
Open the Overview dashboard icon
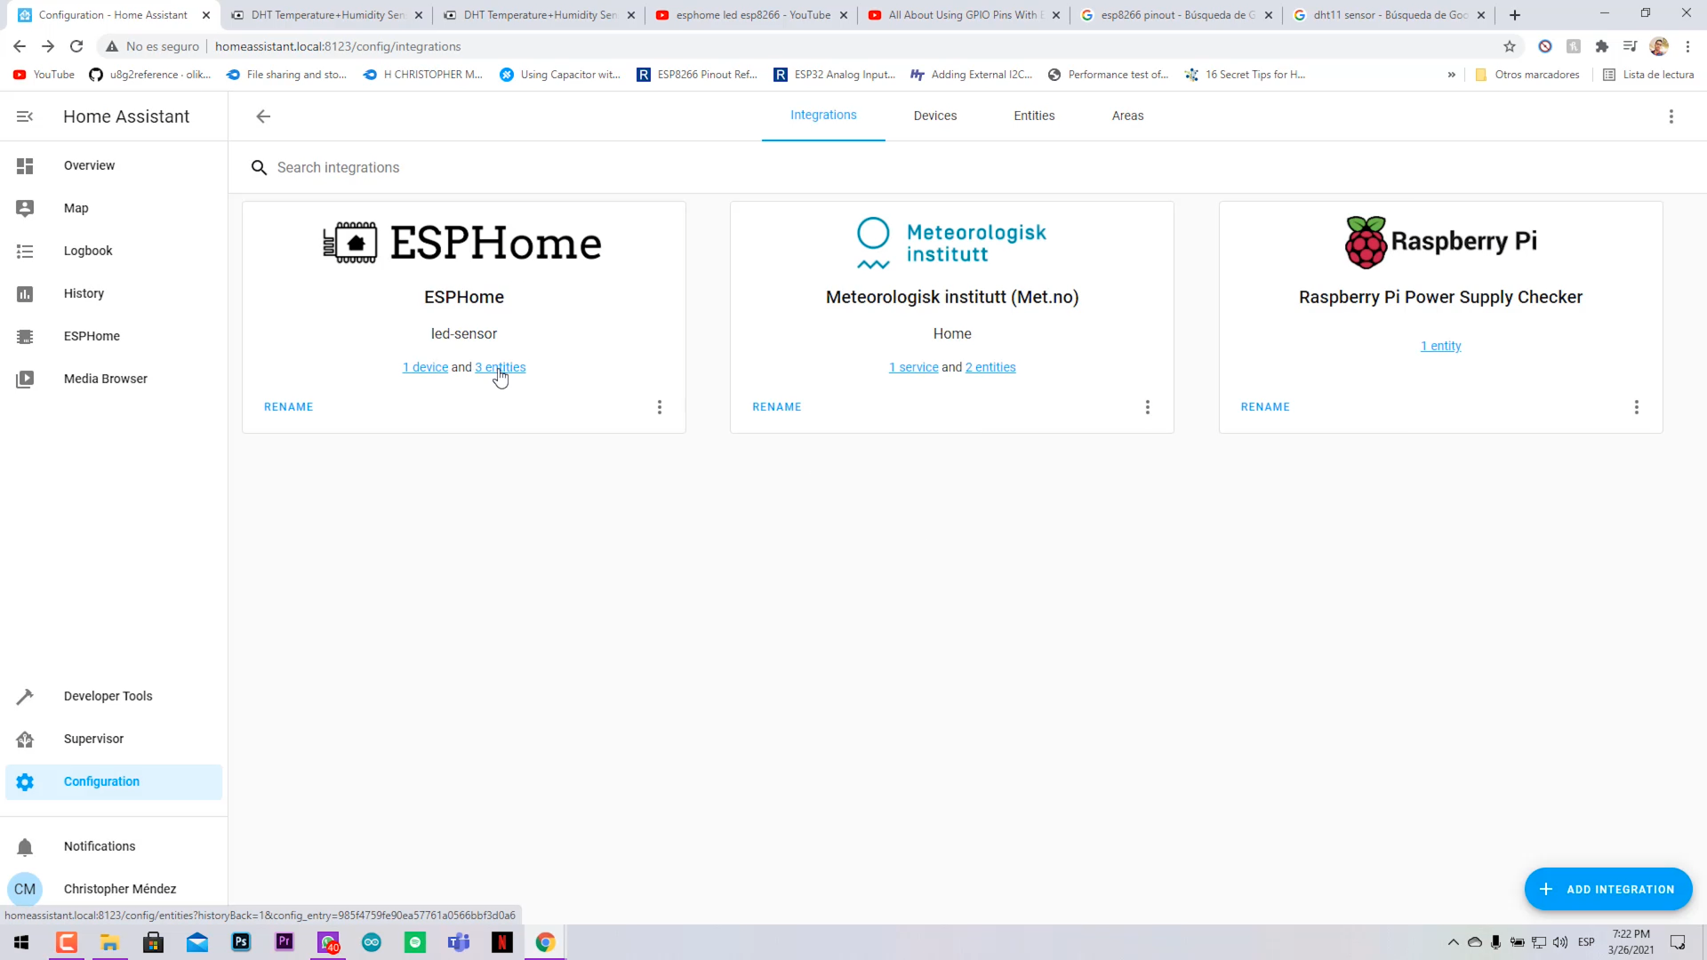25,166
